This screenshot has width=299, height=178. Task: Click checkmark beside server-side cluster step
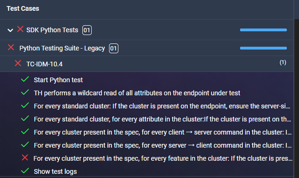pos(25,105)
